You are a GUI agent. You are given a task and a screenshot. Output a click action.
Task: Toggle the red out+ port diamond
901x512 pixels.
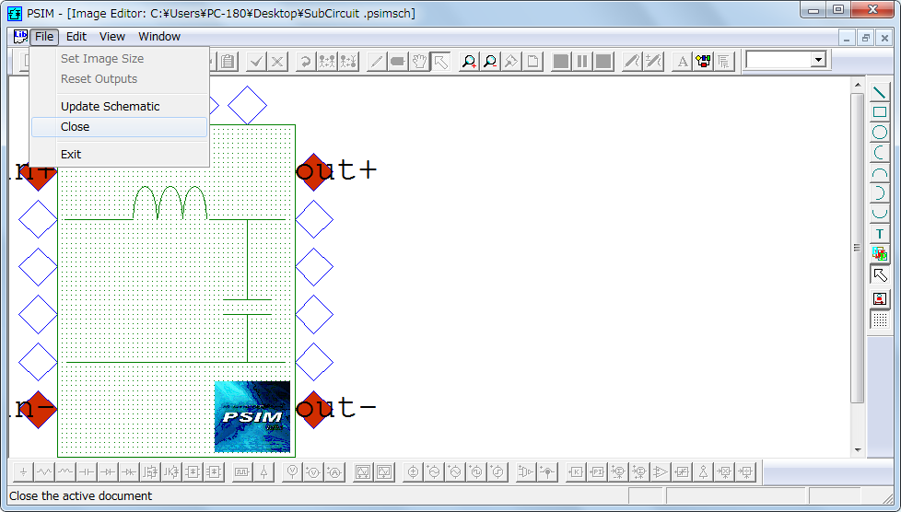tap(314, 172)
